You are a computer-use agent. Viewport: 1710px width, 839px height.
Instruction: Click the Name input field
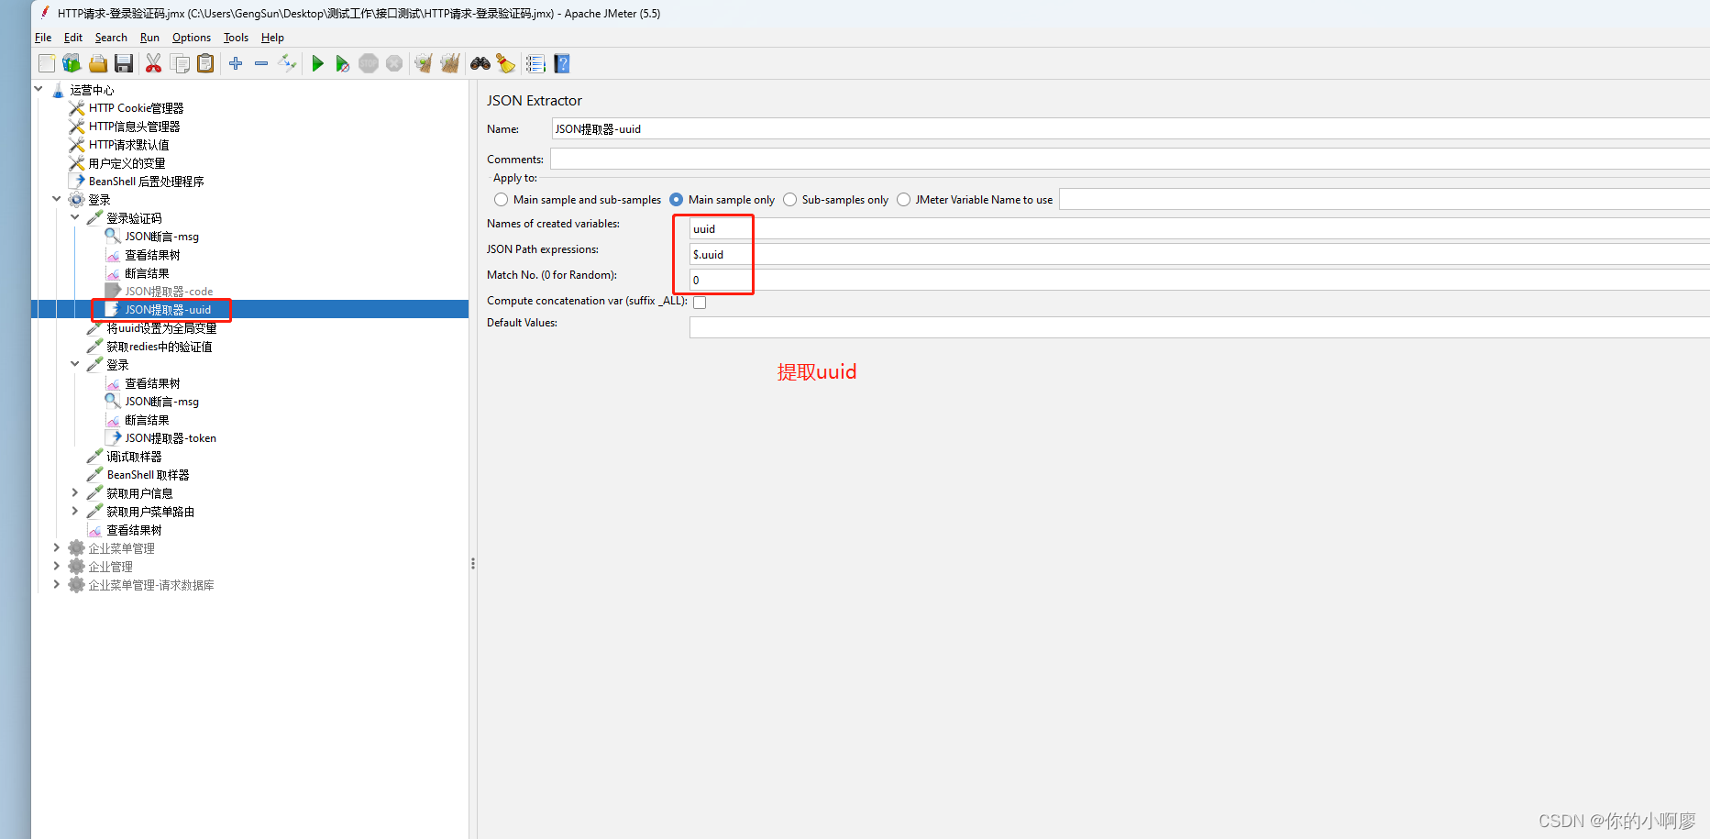(x=1130, y=129)
